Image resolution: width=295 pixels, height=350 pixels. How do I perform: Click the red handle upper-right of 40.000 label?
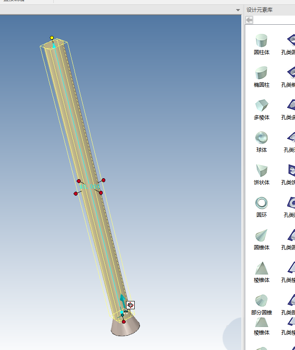104,180
